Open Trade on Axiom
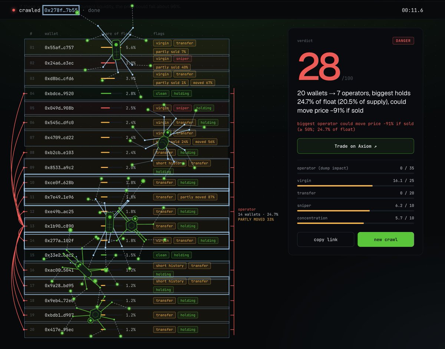 [x=355, y=146]
